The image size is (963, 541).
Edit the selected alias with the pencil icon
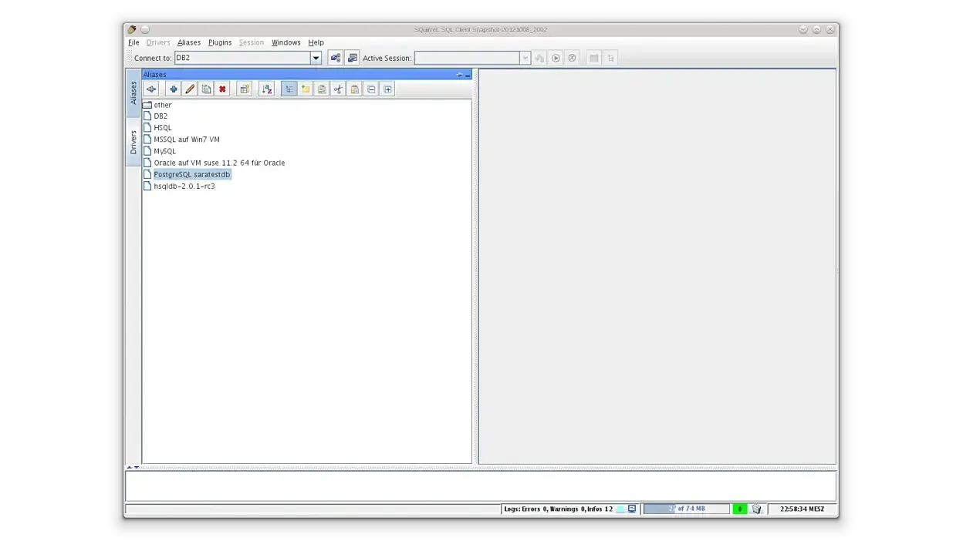coord(190,89)
